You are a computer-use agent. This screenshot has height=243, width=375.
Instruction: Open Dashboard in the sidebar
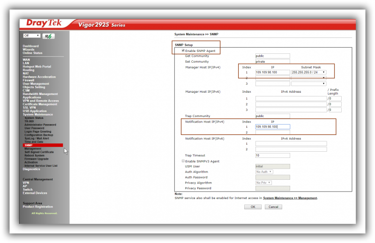click(30, 46)
